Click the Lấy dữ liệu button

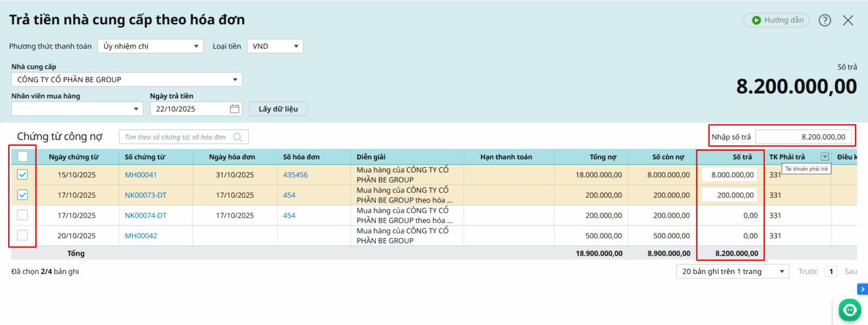pos(278,109)
